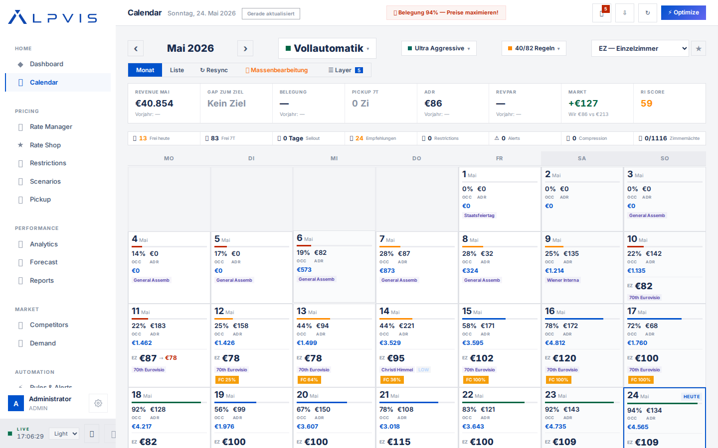Click the download arrow icon in header
The height and width of the screenshot is (448, 718).
pyautogui.click(x=625, y=13)
